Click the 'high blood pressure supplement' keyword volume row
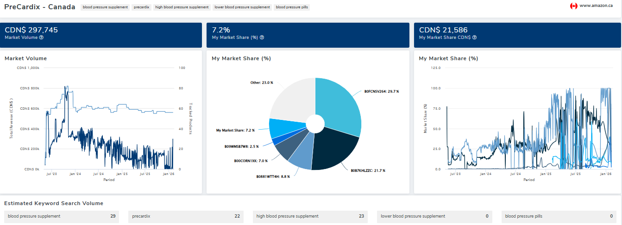Screen dimensions: 622x225 310,216
